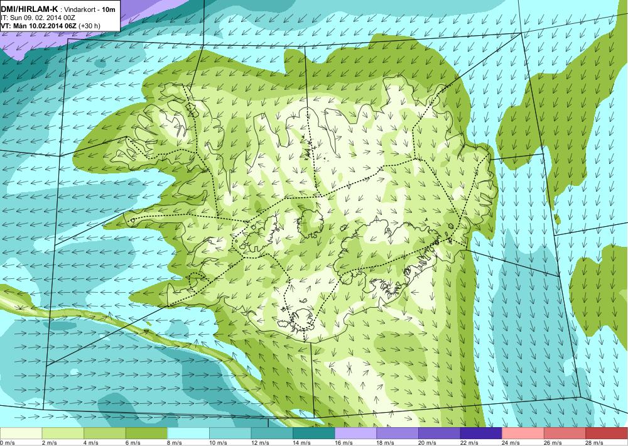Select the purple swatch between 18 and 20 m/s

click(398, 433)
